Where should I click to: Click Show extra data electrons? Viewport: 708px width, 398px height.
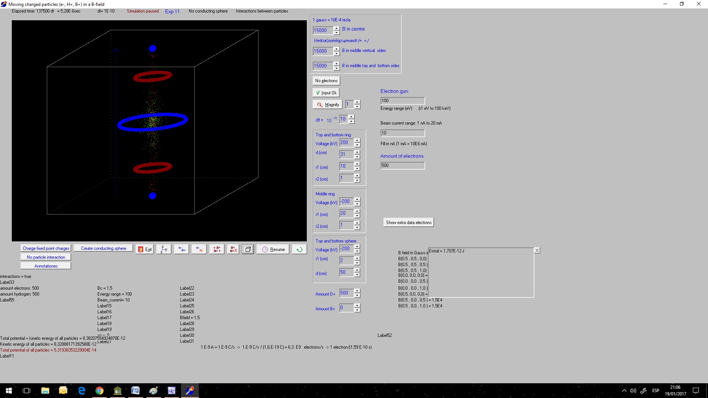point(408,223)
